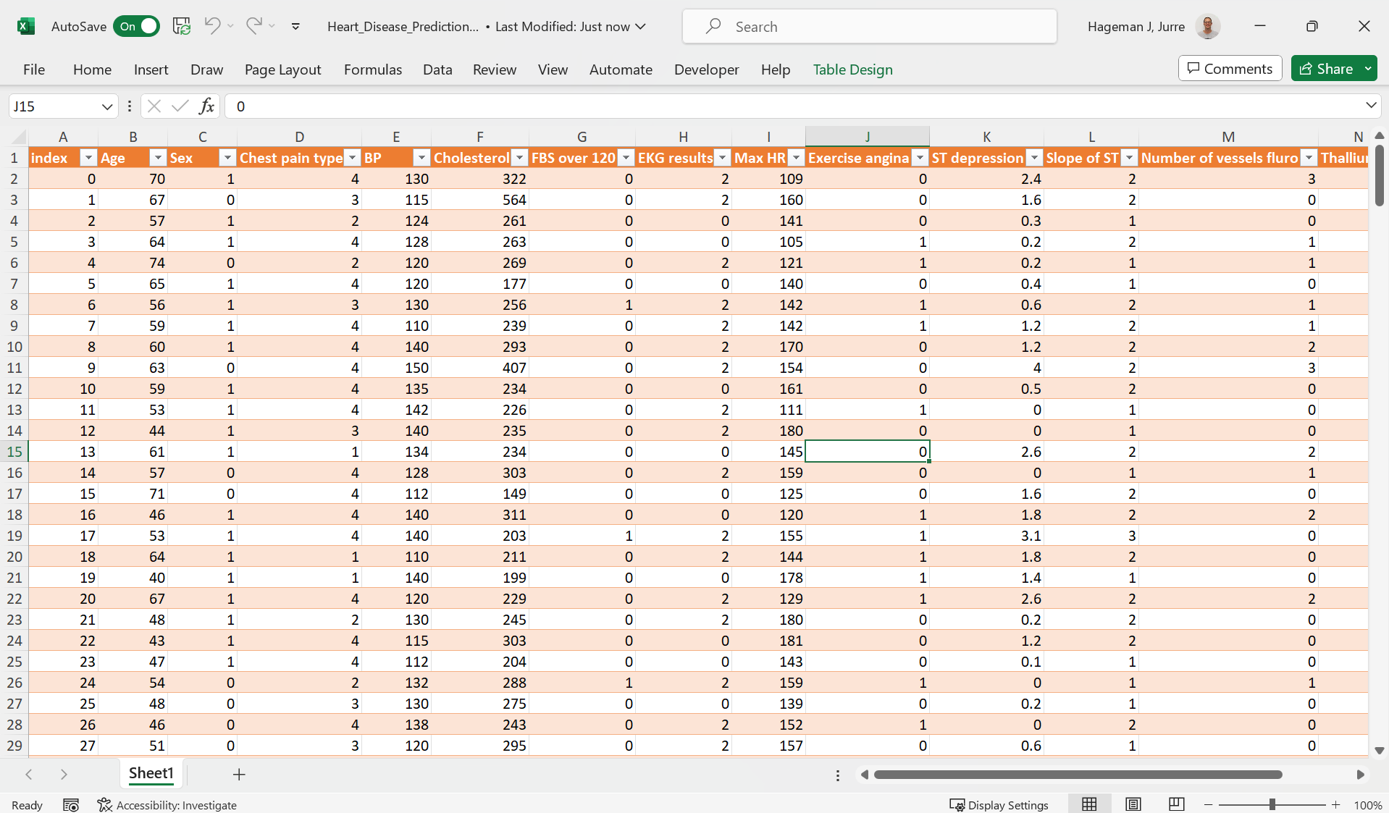Click the zoom in plus icon
The width and height of the screenshot is (1389, 813).
(x=1335, y=804)
